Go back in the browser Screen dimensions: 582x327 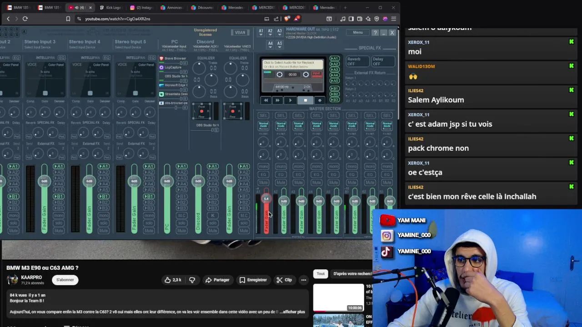point(8,19)
